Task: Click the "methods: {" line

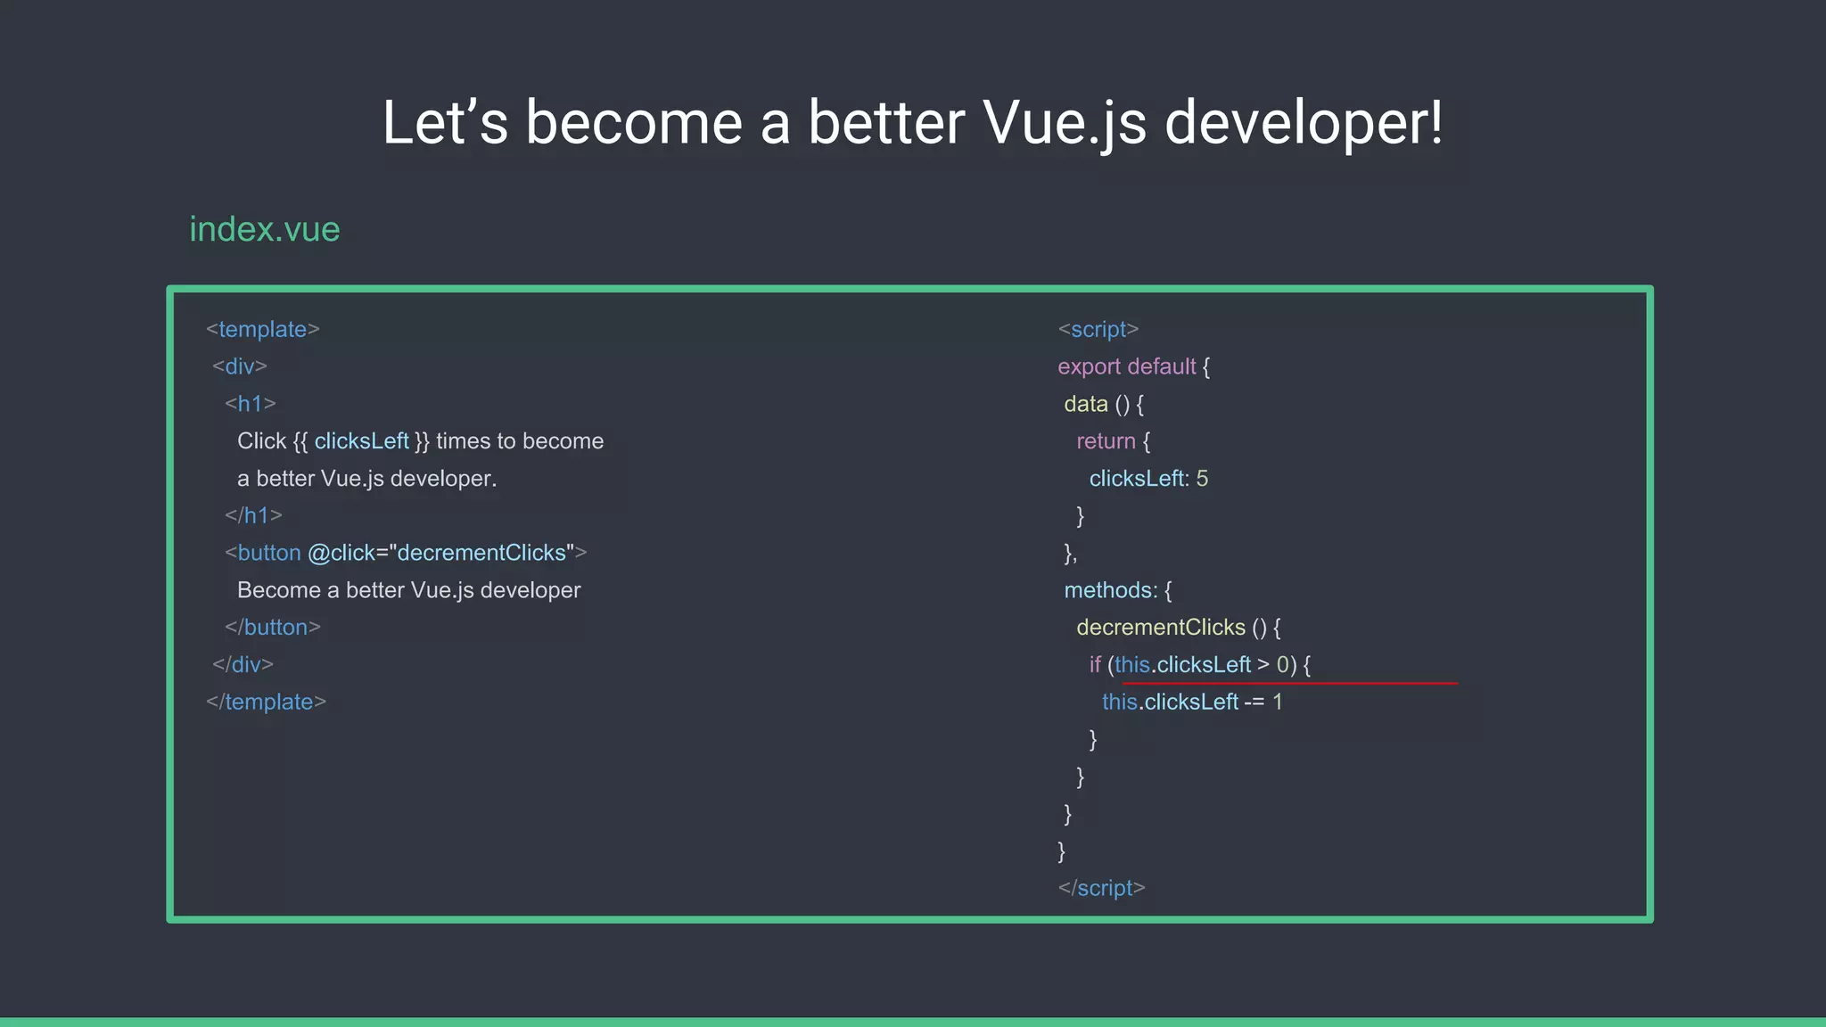Action: [x=1118, y=590]
